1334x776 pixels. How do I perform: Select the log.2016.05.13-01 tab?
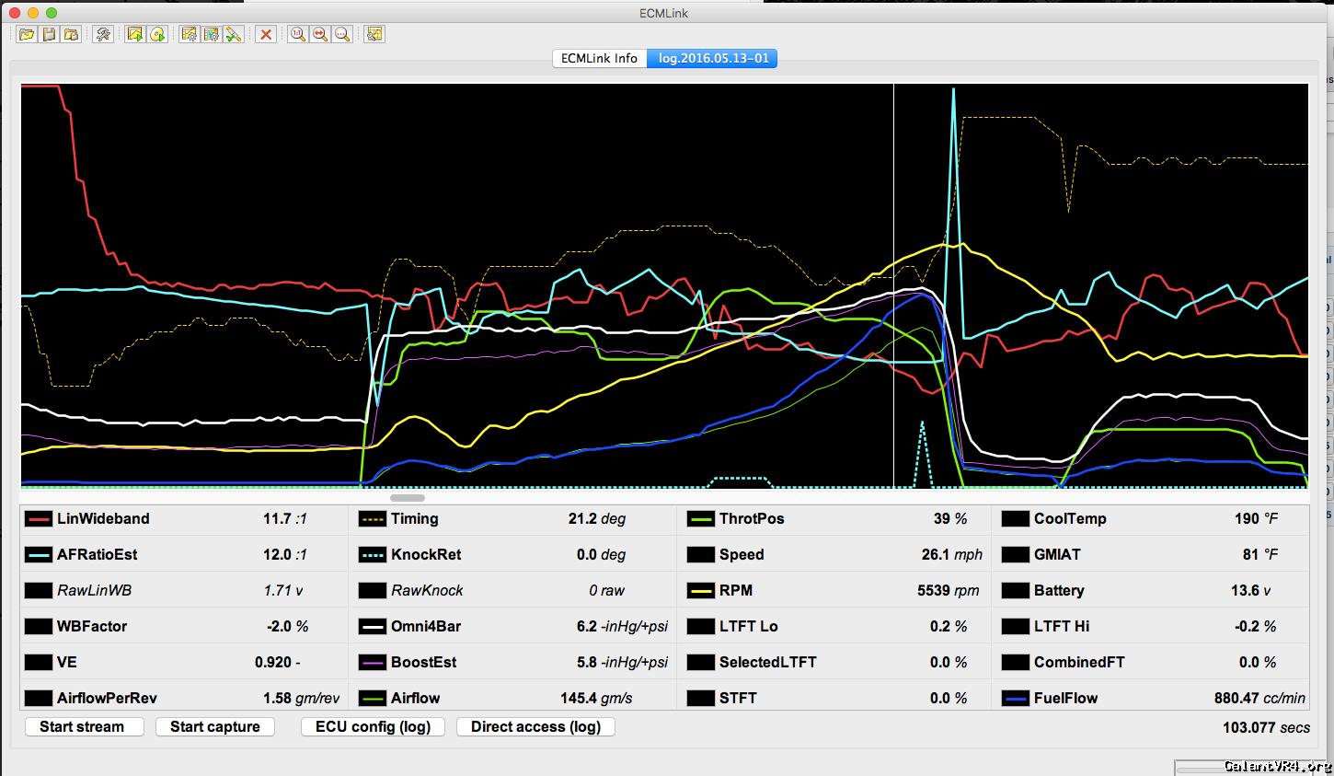[x=713, y=58]
